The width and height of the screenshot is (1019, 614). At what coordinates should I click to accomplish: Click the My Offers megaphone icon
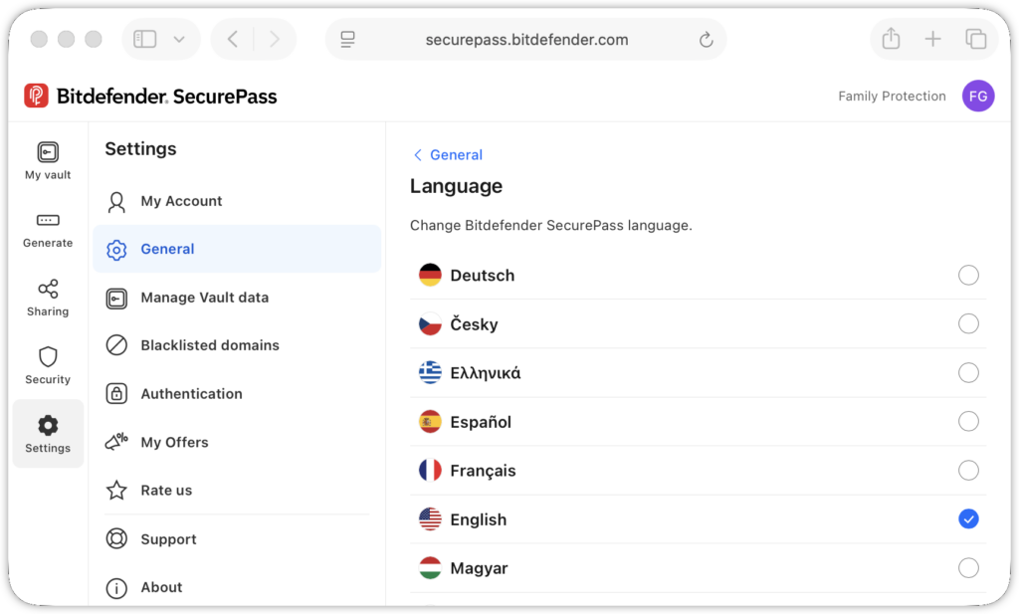tap(116, 442)
